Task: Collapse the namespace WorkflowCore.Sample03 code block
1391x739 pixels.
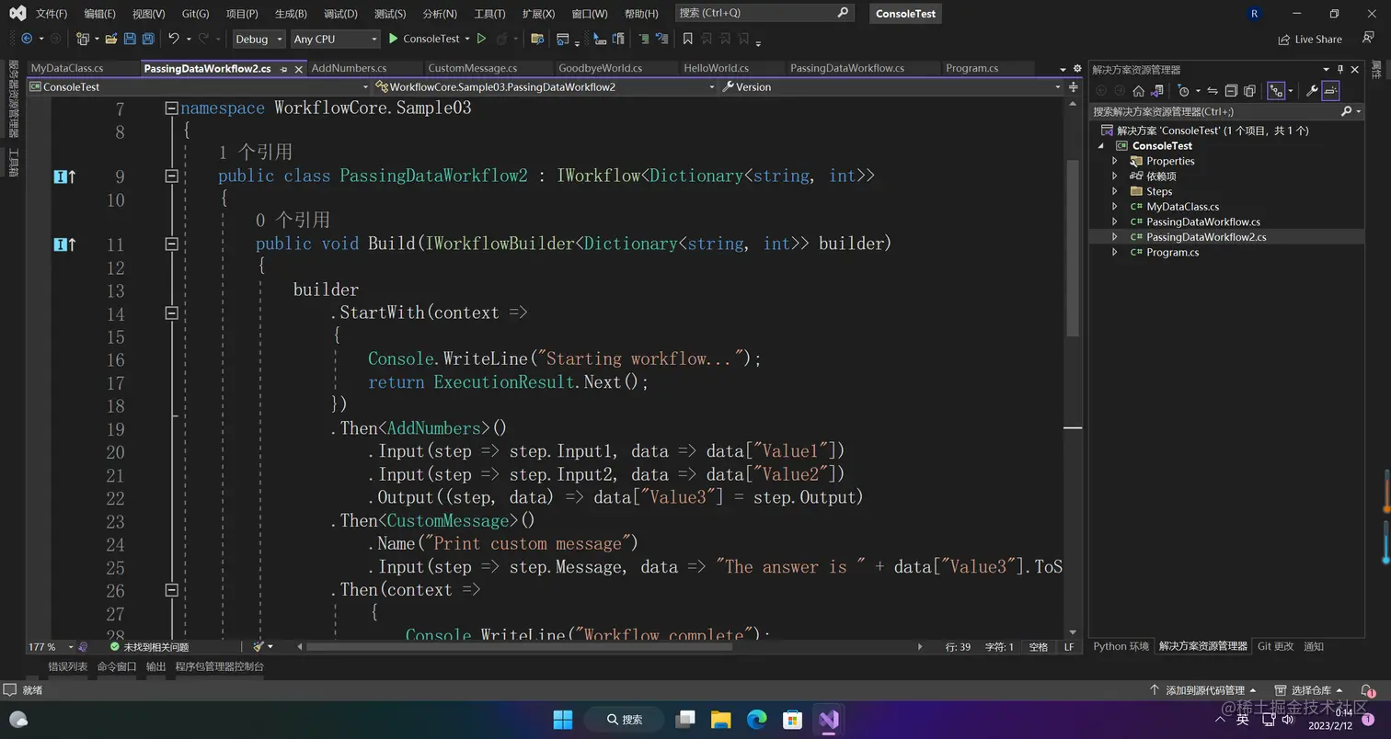Action: click(171, 108)
